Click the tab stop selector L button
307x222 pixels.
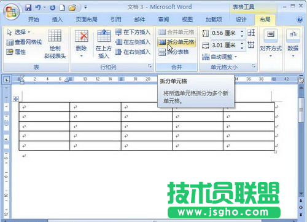click(7, 79)
